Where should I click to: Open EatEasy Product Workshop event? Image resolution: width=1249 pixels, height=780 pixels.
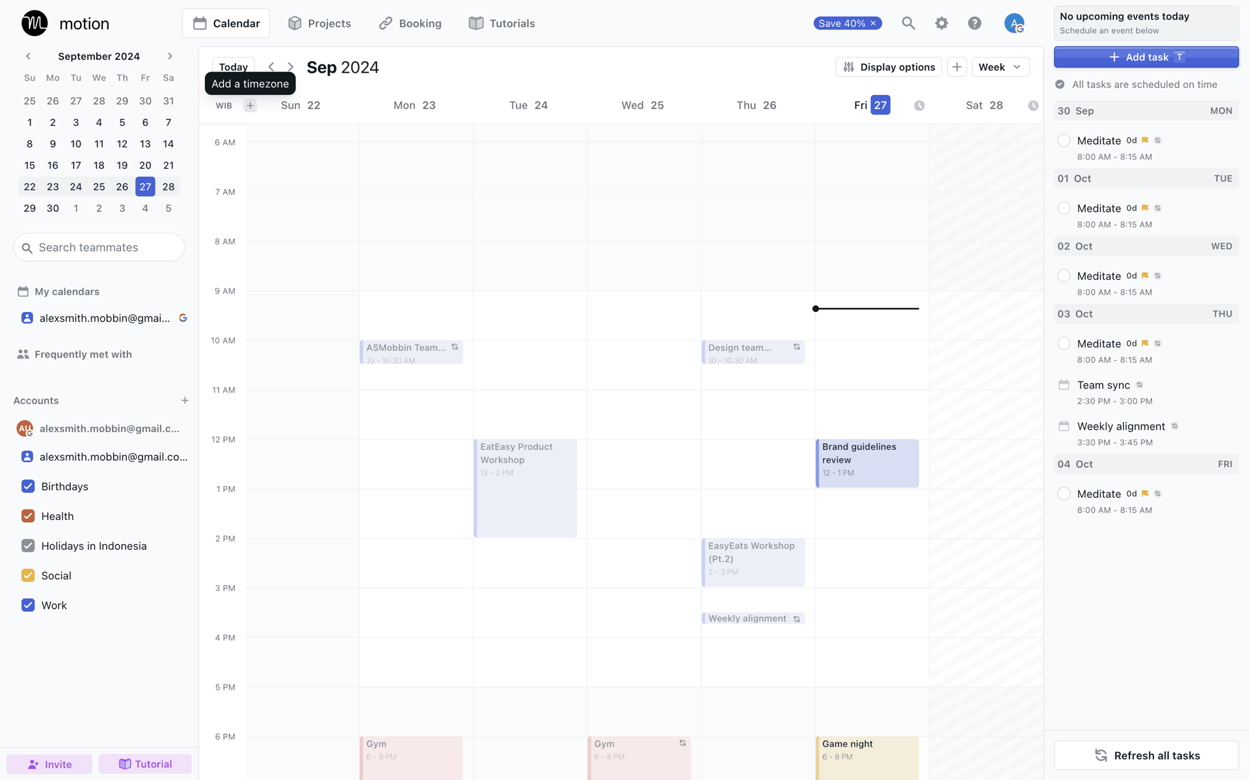[x=525, y=488]
